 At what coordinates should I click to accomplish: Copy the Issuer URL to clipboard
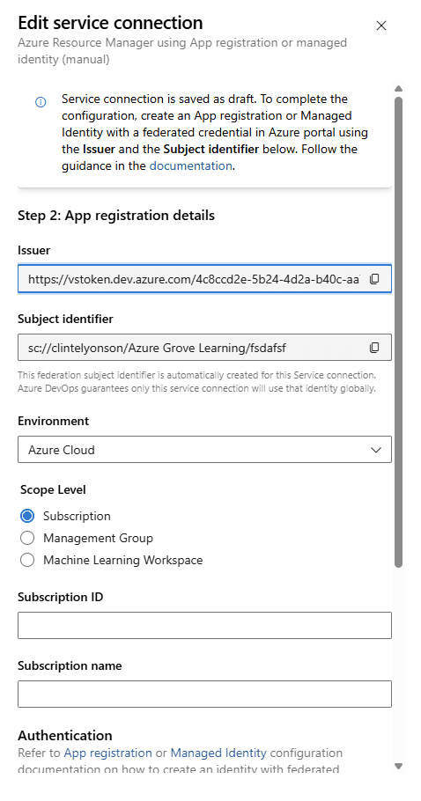click(374, 279)
